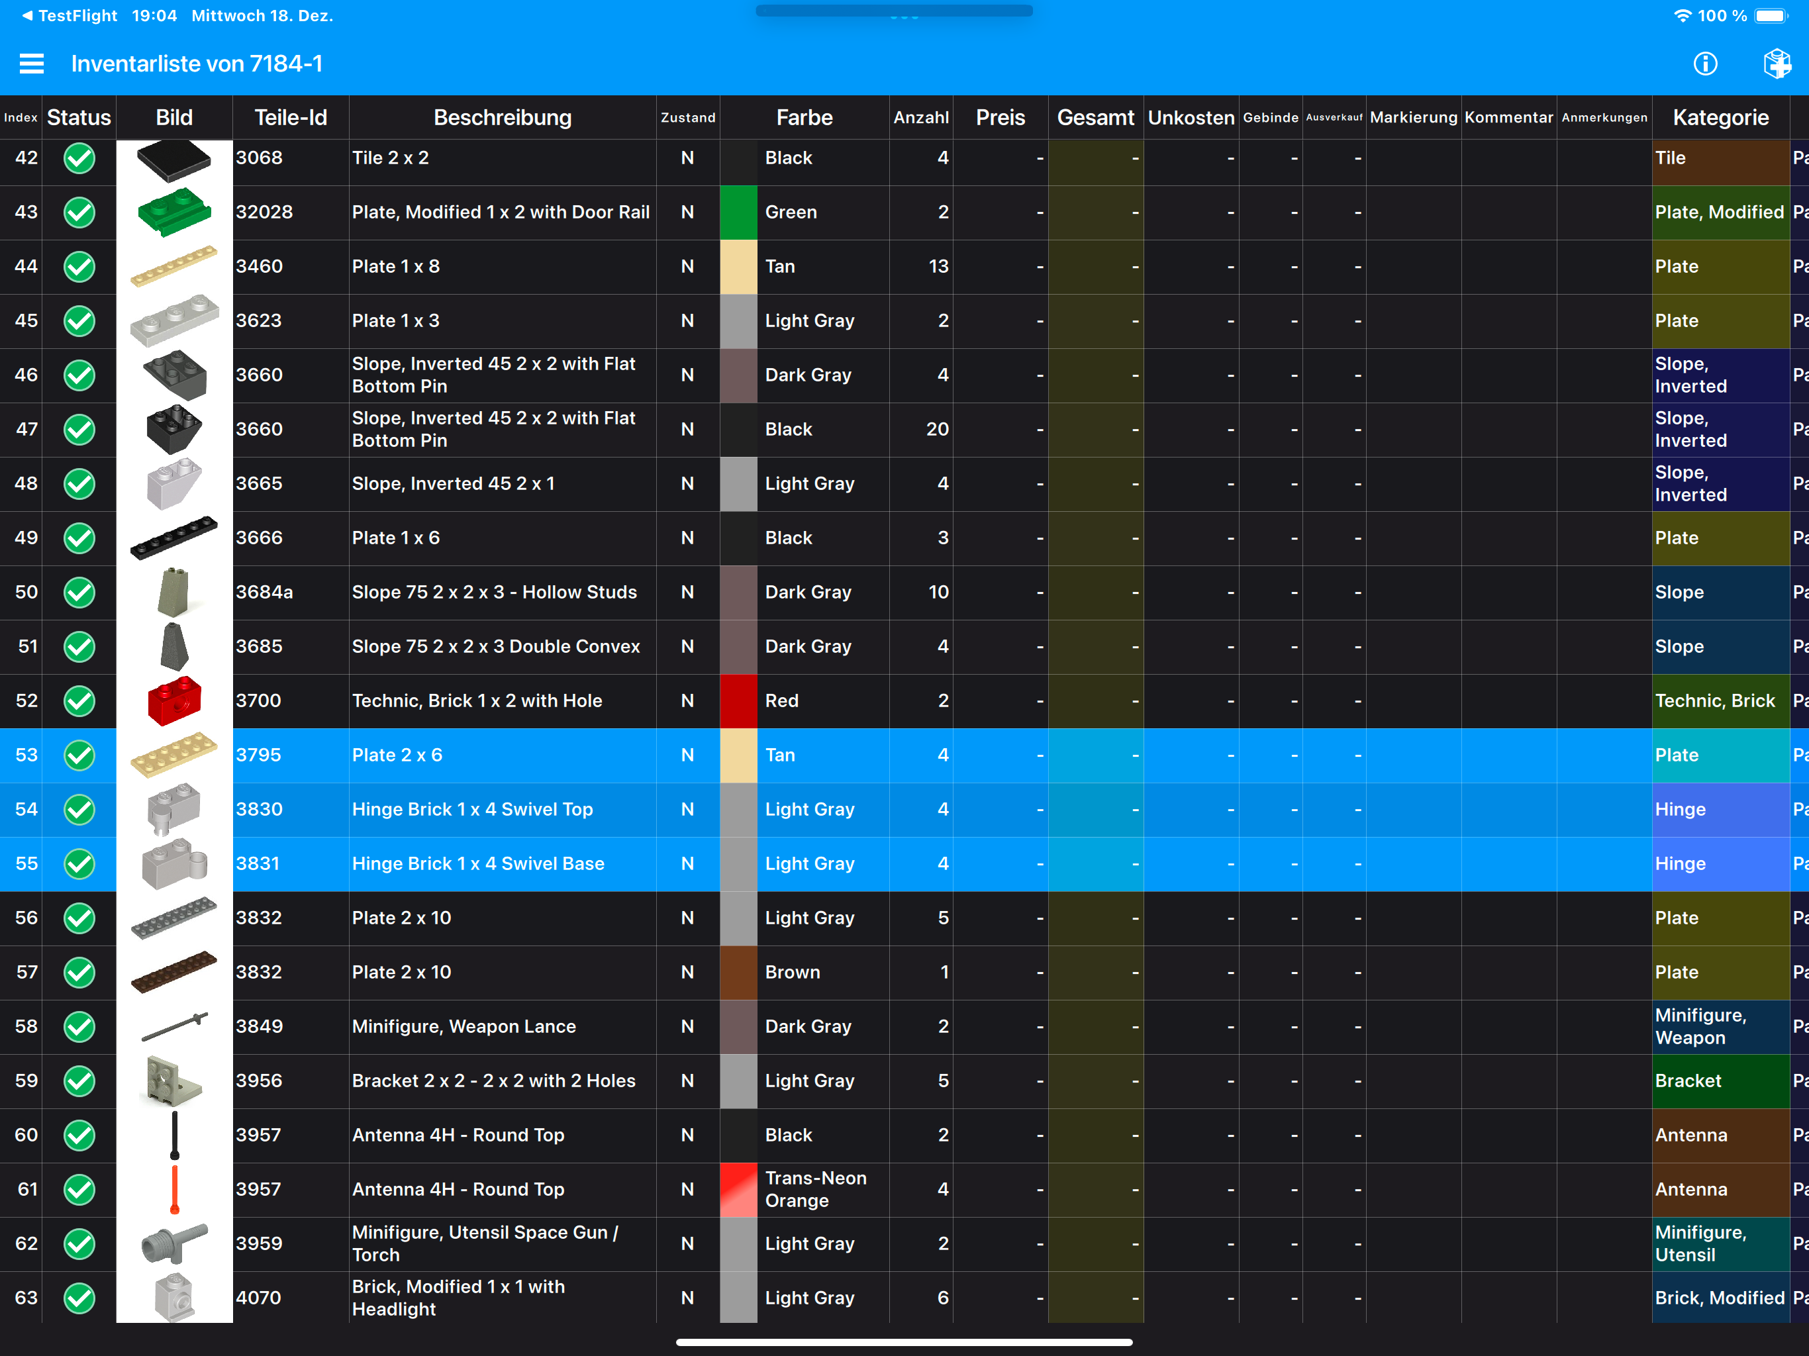This screenshot has width=1809, height=1356.
Task: Sort by the Teile-Id column header
Action: click(291, 117)
